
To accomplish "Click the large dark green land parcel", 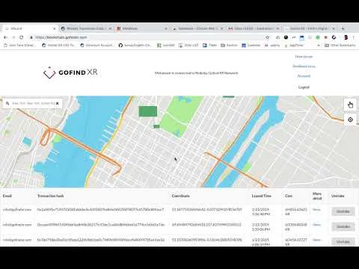I will click(148, 111).
